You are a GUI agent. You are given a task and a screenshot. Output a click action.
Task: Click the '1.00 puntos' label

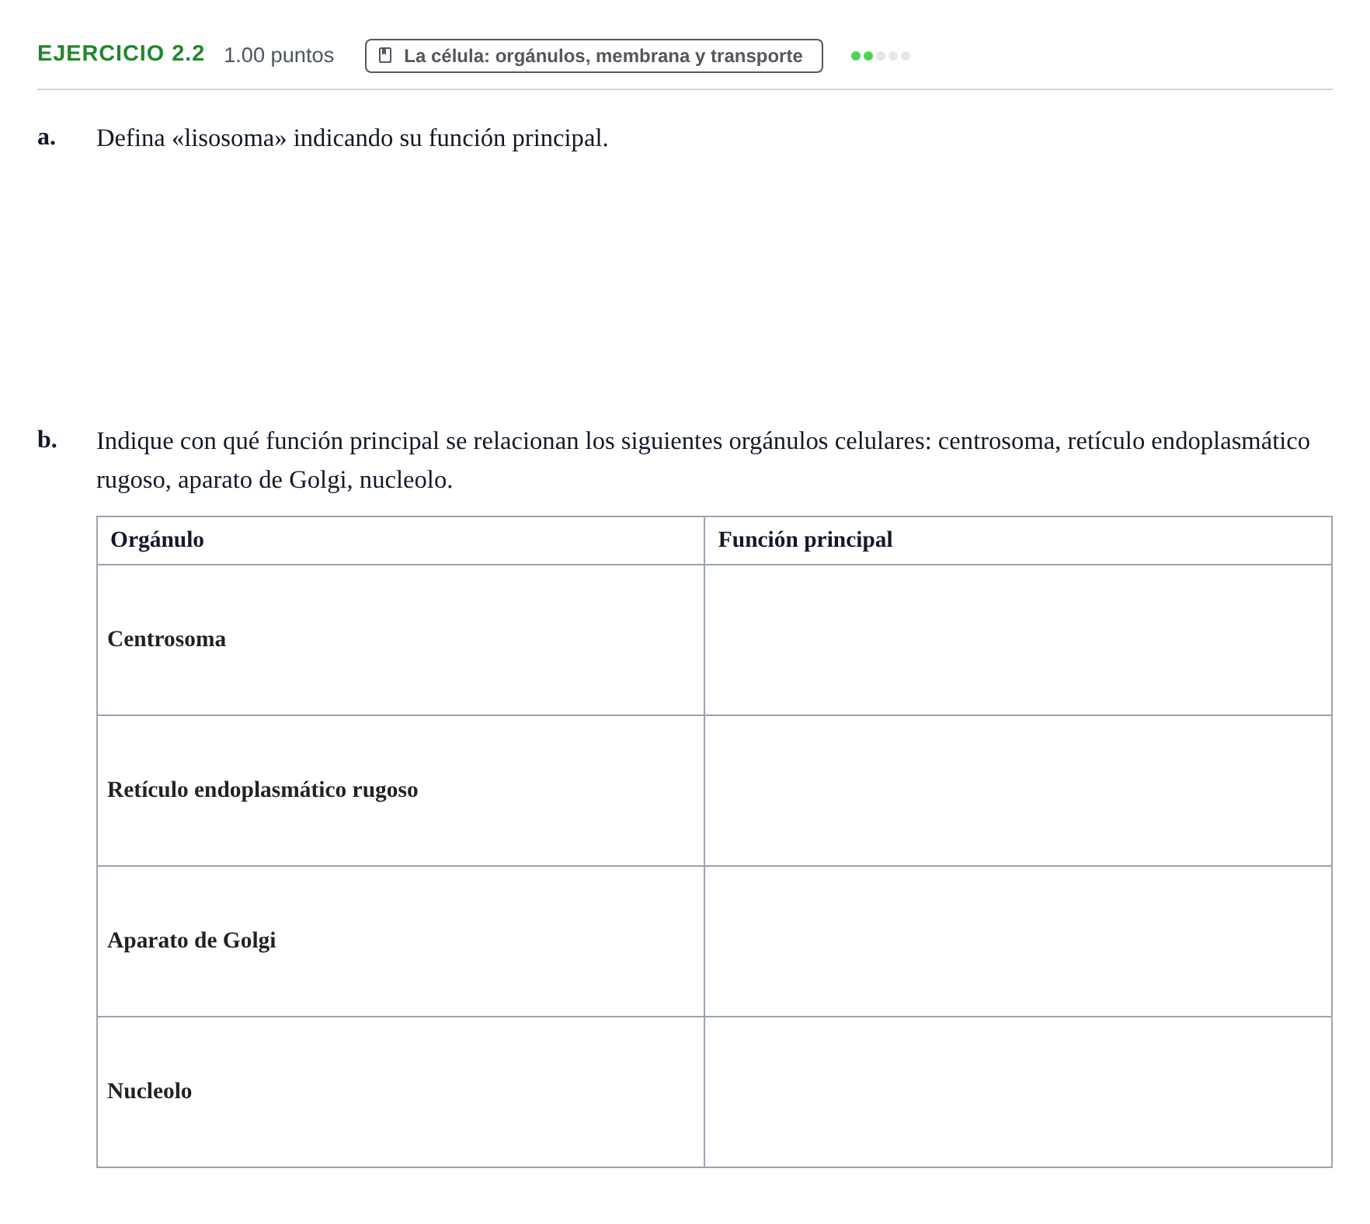pos(279,55)
